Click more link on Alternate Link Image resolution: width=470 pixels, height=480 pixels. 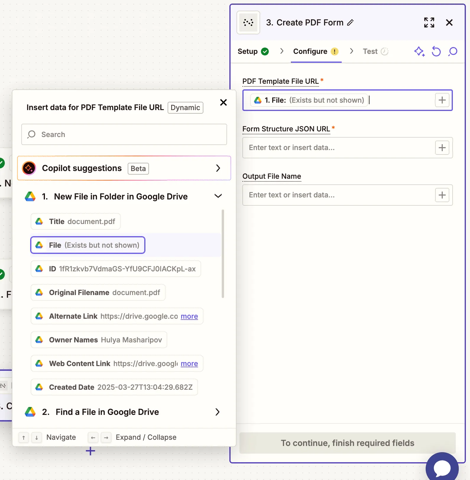point(189,316)
